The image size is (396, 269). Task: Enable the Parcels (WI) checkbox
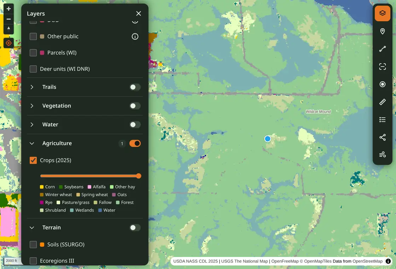(x=33, y=53)
